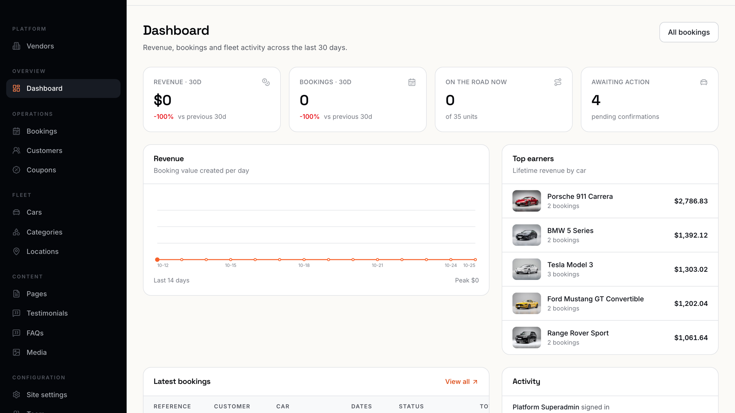
Task: Open the Customers page
Action: click(63, 151)
